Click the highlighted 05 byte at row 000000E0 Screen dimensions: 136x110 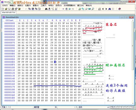pos(55,62)
